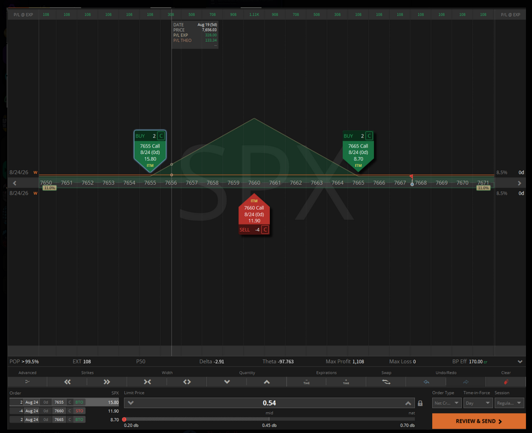Toggle call/put C on 7665 order row

pos(69,419)
